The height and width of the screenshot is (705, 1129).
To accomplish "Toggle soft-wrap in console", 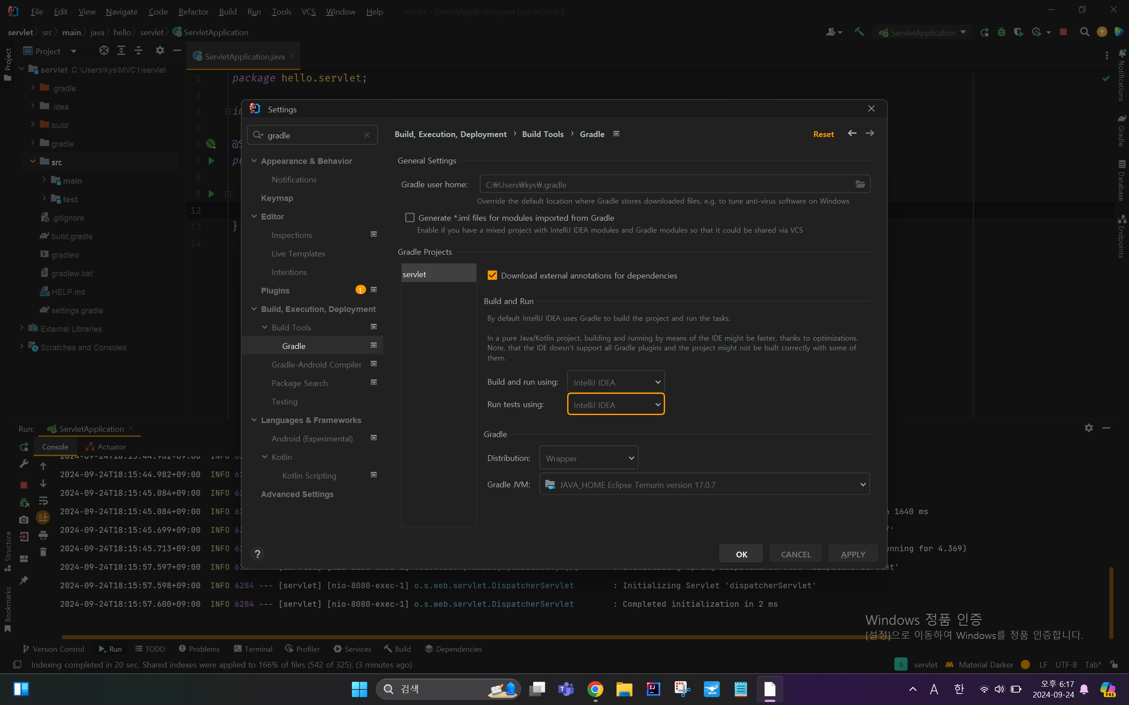I will 43,501.
